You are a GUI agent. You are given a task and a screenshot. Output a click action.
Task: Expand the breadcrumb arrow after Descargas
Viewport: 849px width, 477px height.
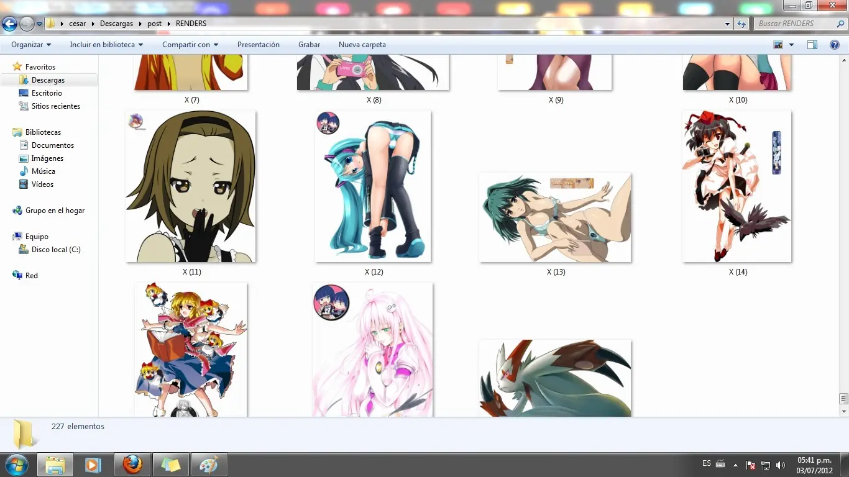click(140, 24)
